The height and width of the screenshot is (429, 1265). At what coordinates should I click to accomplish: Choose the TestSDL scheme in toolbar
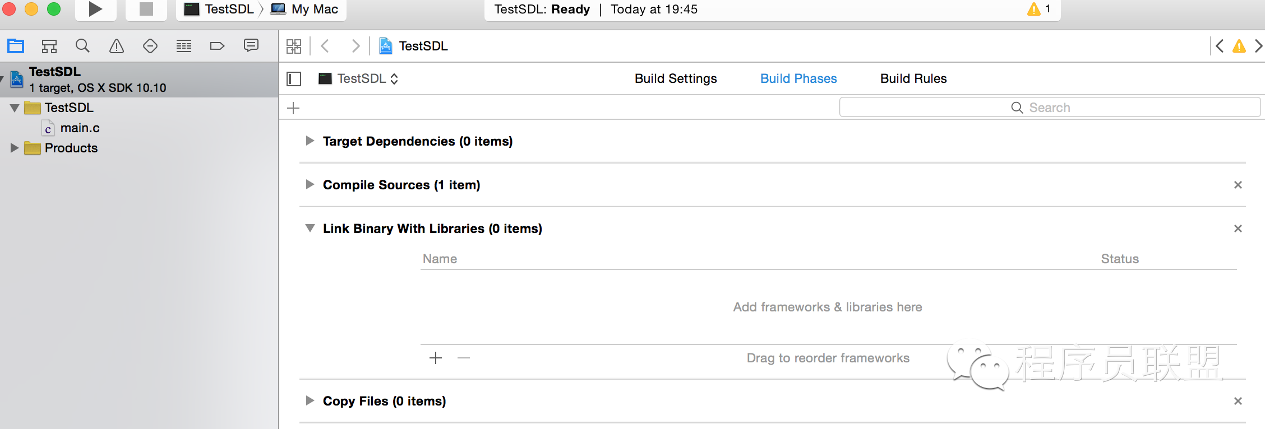tap(219, 9)
